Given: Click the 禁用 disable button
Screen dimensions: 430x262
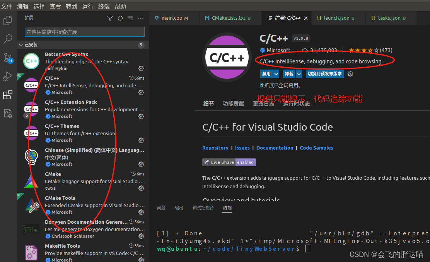Looking at the screenshot, I should pyautogui.click(x=266, y=74).
